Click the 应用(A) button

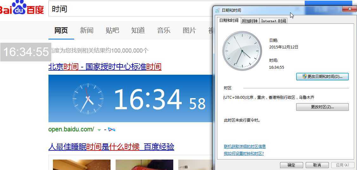point(343,165)
